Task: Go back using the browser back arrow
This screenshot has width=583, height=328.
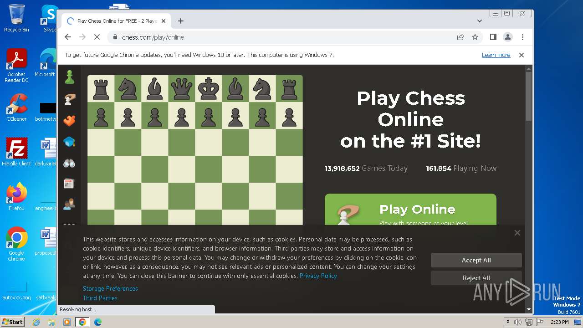Action: pyautogui.click(x=68, y=37)
